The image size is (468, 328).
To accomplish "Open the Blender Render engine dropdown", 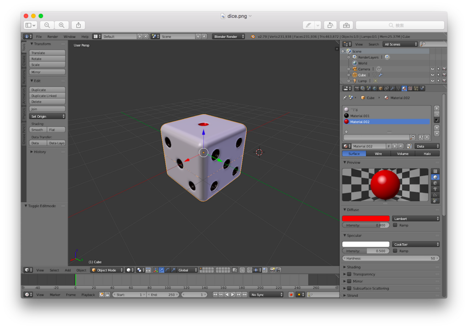I will 229,36.
